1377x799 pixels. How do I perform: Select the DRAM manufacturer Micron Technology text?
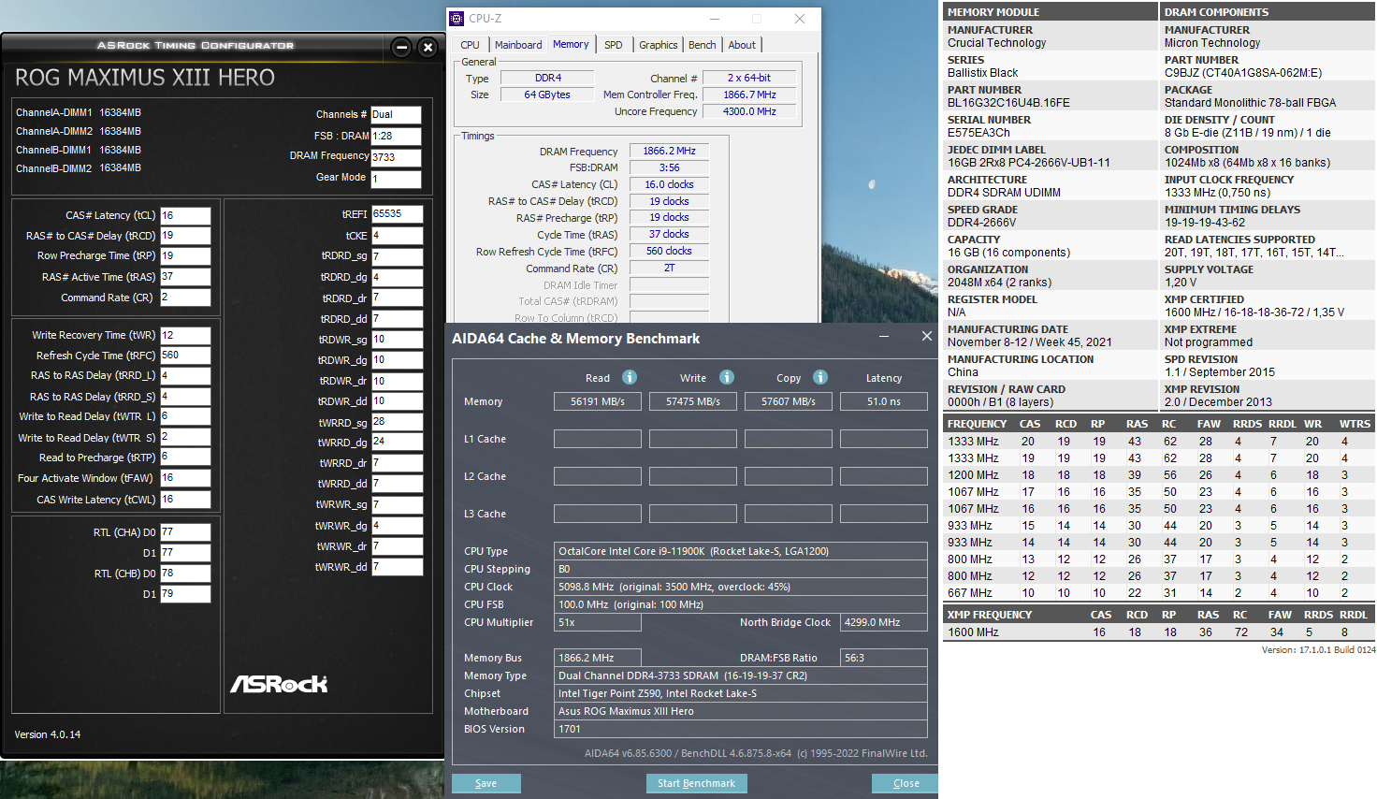point(1212,43)
